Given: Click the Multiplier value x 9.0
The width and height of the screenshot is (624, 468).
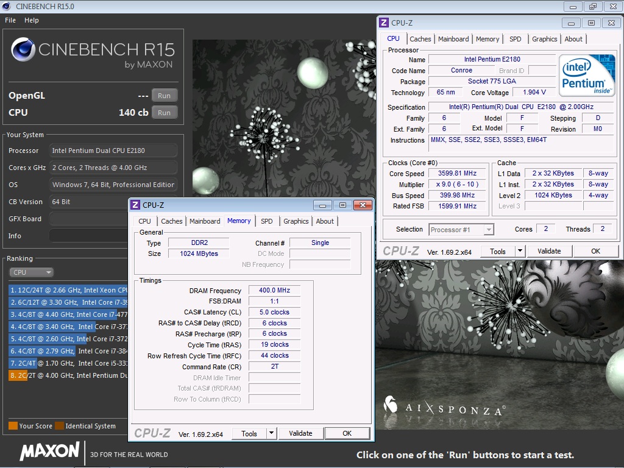Looking at the screenshot, I should point(457,184).
